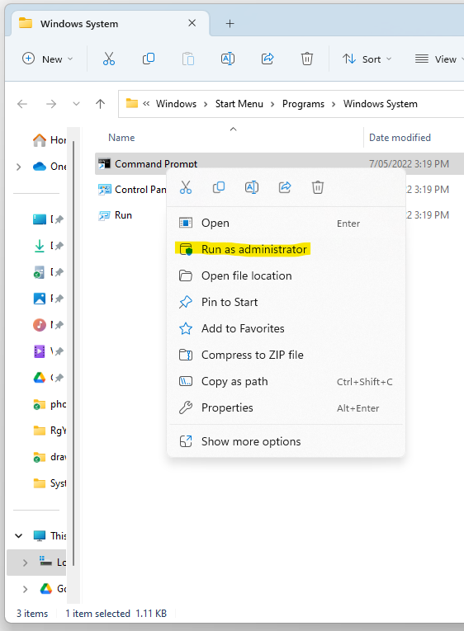The image size is (464, 631).
Task: Click the folder icon in the address bar
Action: pos(132,103)
